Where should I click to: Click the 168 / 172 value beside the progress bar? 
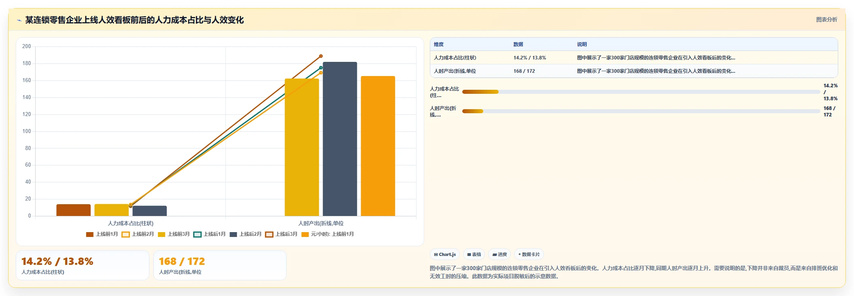pyautogui.click(x=829, y=112)
